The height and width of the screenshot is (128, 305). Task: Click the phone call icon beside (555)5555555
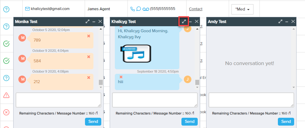133,9
